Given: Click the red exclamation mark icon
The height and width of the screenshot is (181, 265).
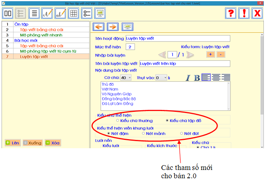Looking at the screenshot, I should (x=244, y=13).
